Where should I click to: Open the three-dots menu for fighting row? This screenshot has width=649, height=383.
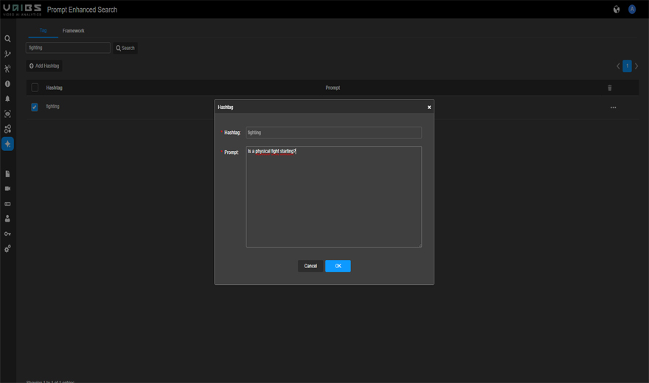pyautogui.click(x=613, y=108)
